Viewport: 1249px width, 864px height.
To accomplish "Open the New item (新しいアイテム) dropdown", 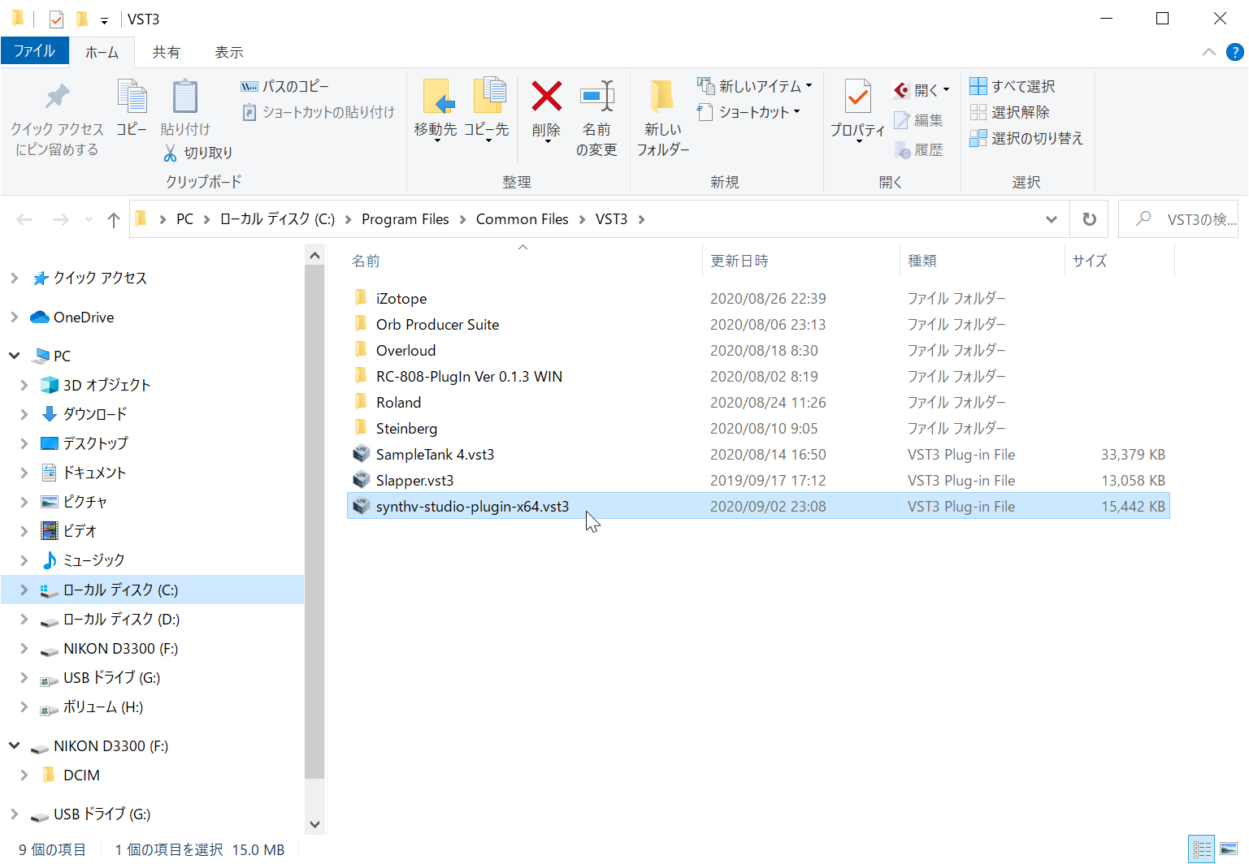I will (x=754, y=86).
